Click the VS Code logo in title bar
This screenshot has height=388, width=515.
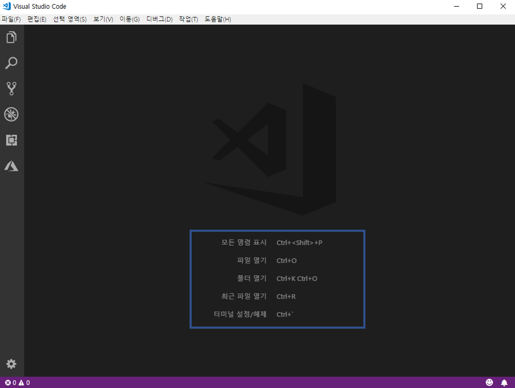[x=7, y=6]
